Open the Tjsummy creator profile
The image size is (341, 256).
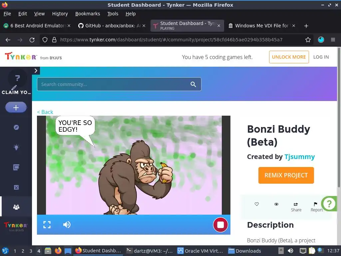299,157
